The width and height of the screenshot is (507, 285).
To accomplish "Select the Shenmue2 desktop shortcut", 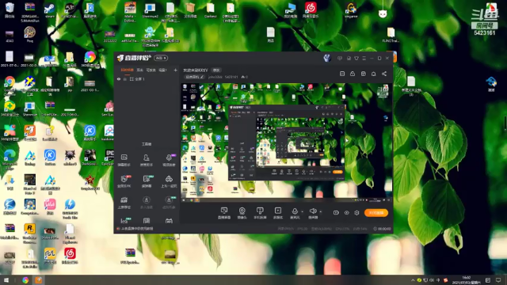I will [150, 10].
